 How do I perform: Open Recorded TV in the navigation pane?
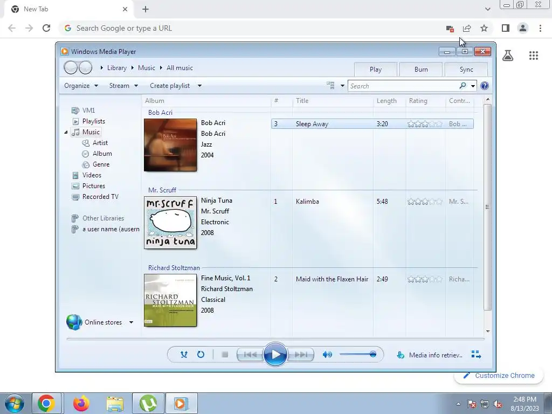coord(100,197)
